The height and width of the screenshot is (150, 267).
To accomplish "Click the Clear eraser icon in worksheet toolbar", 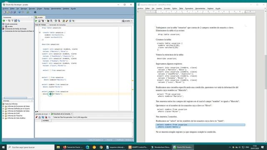I will (x=67, y=21).
